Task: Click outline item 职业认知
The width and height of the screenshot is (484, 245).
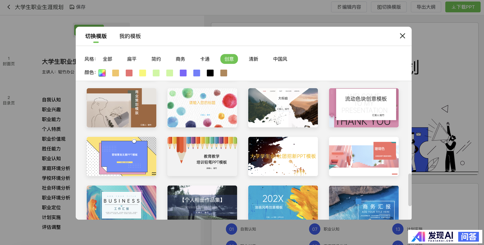Action: pos(51,158)
